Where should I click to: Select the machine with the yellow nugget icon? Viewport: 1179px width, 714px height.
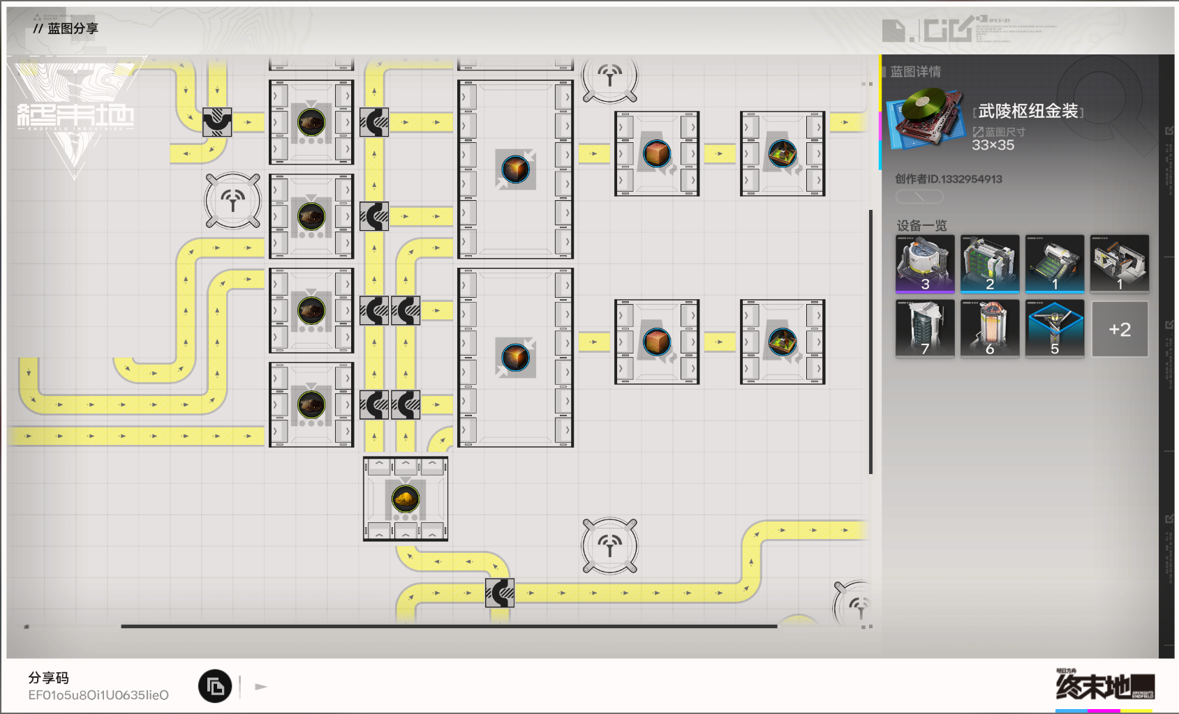406,499
